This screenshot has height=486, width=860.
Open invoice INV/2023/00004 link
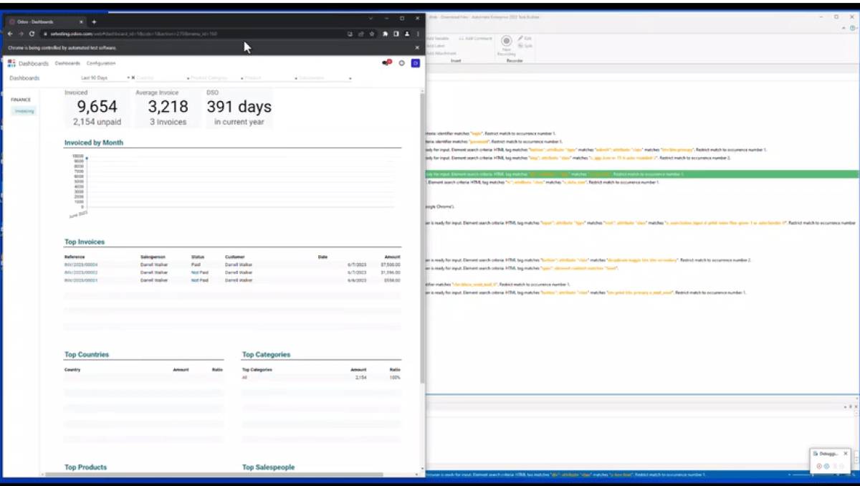coord(80,265)
